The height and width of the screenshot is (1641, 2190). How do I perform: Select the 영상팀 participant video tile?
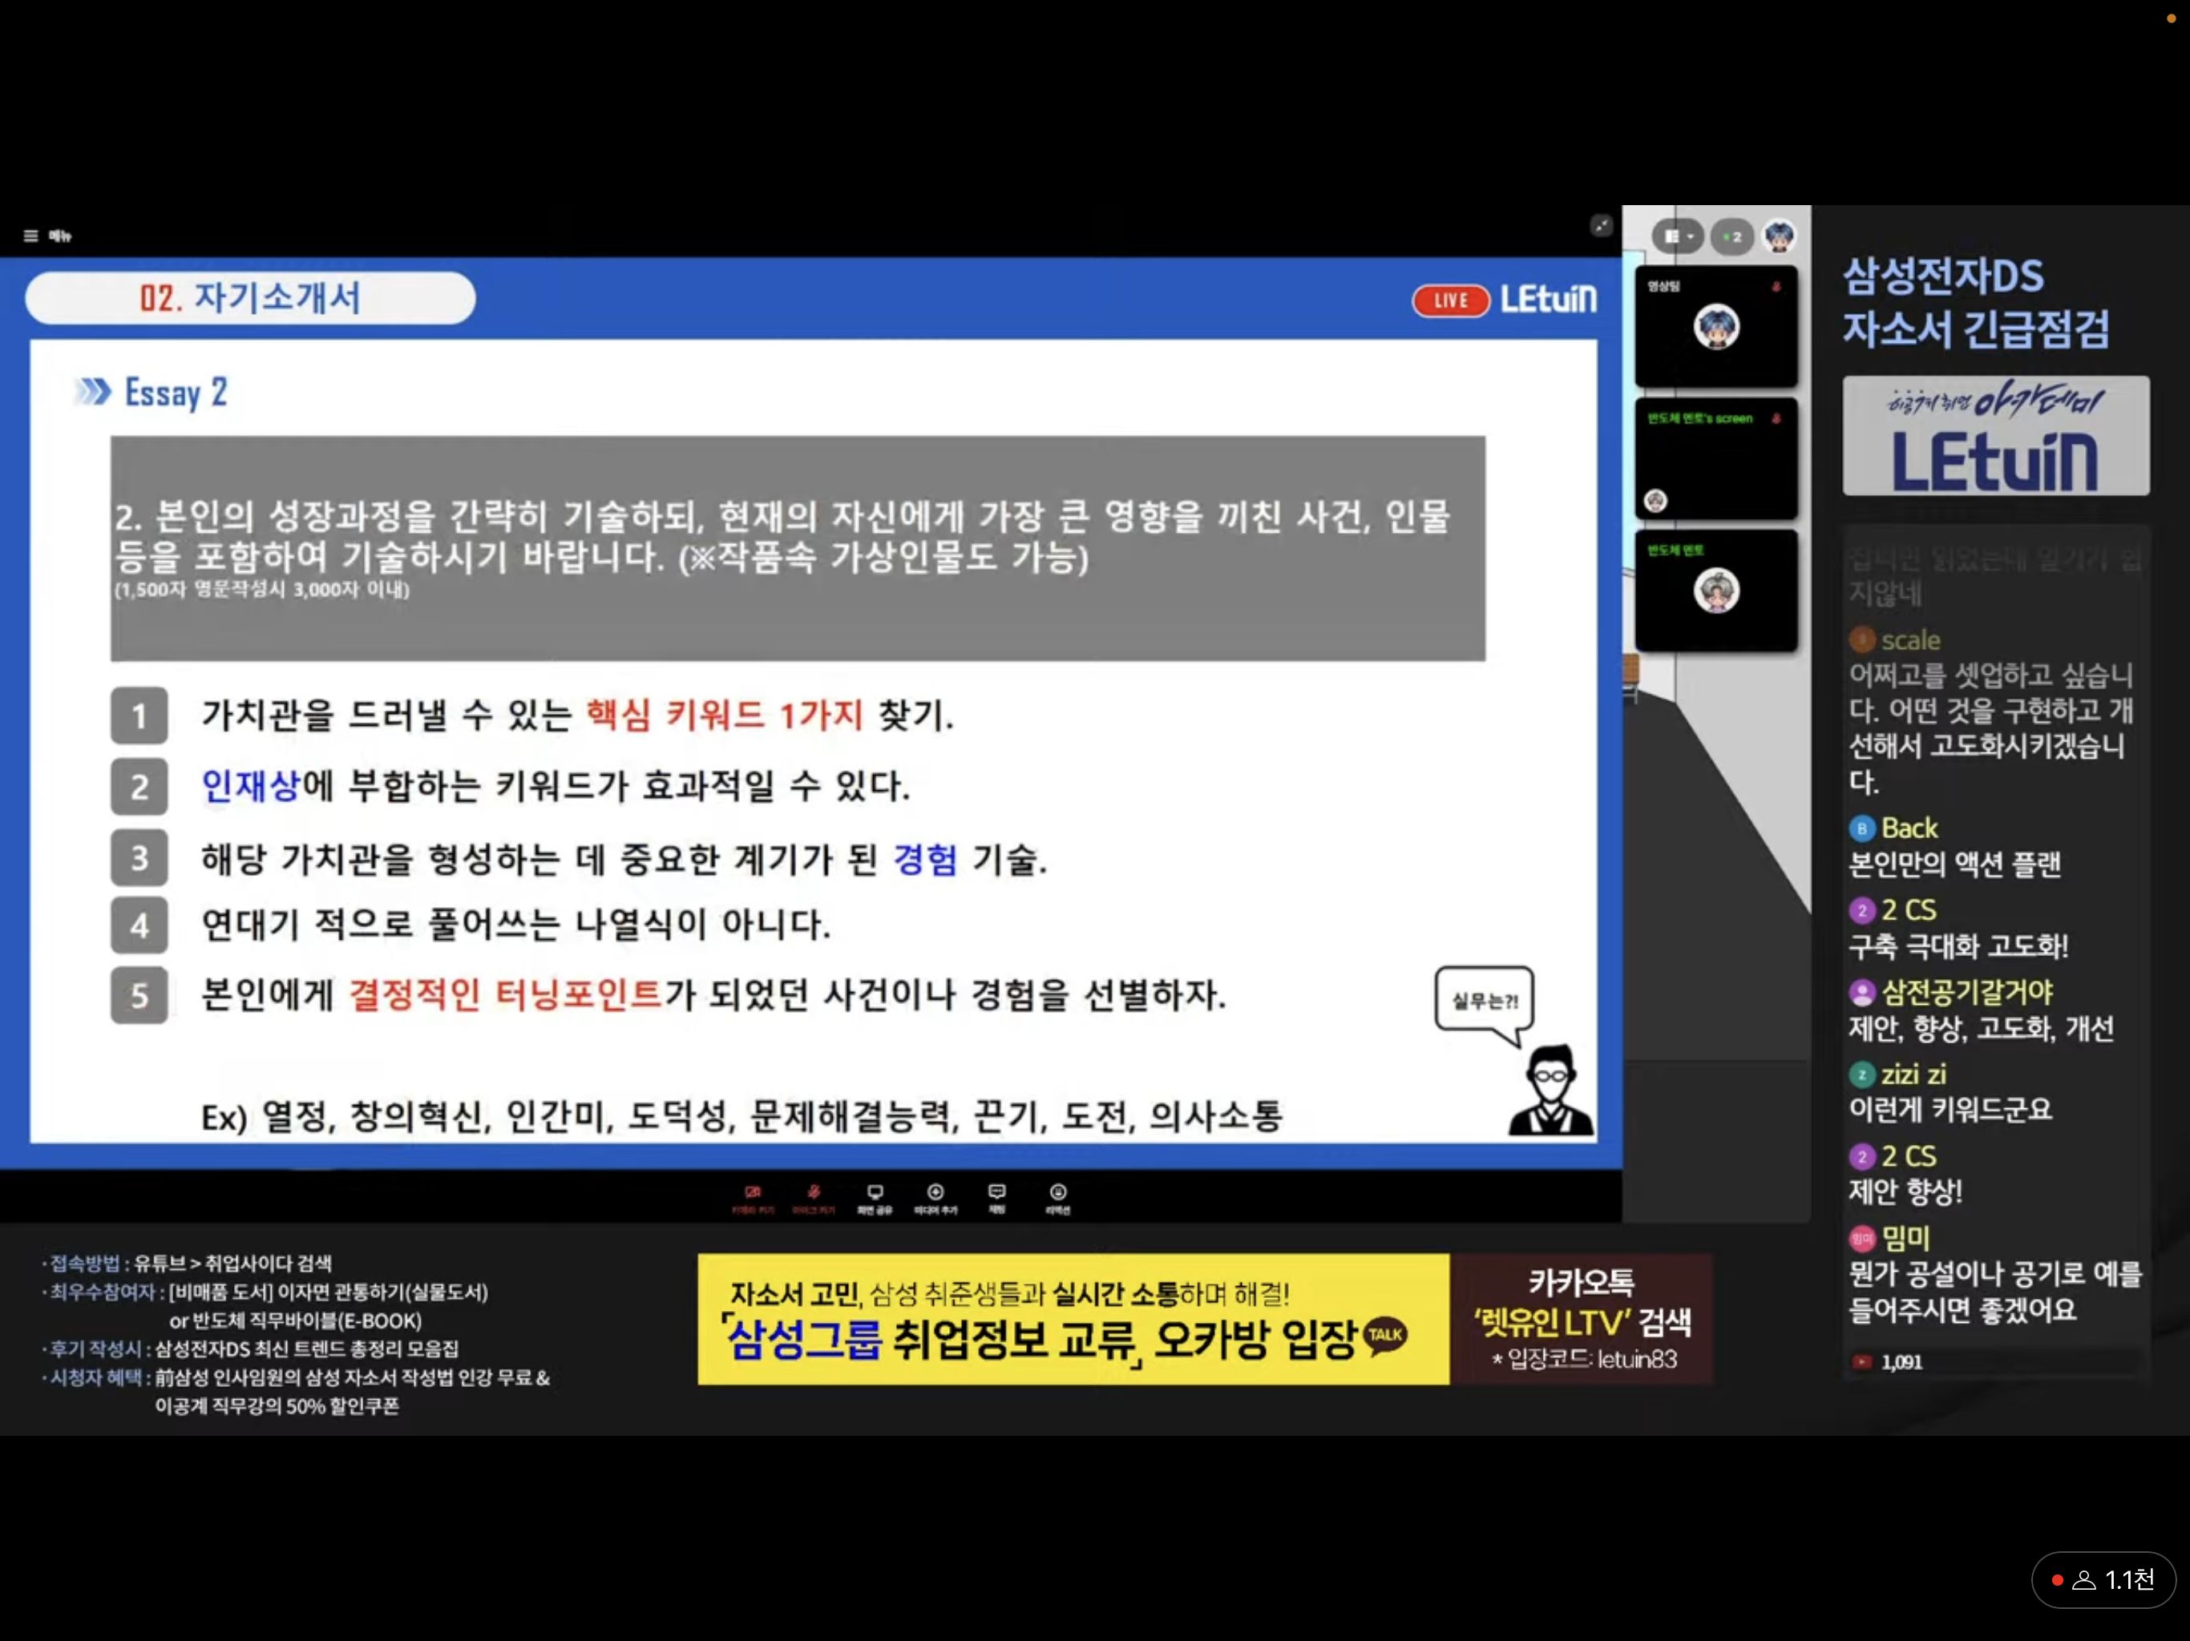click(1715, 327)
